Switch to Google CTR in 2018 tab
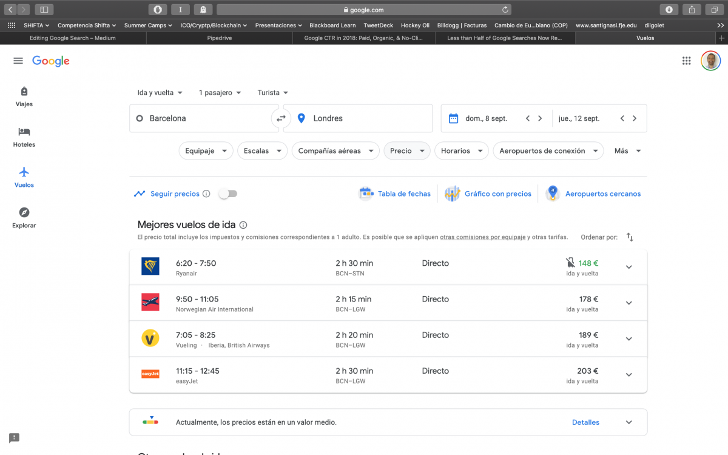 [x=363, y=38]
